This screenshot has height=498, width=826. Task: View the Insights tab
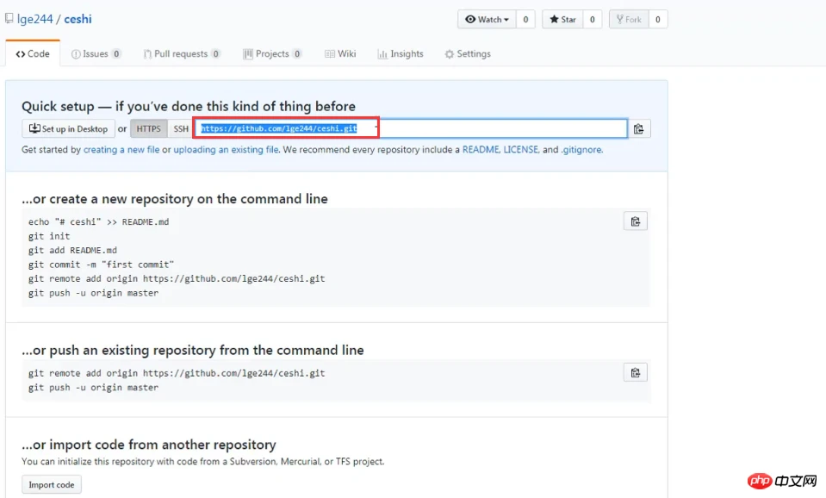click(x=401, y=53)
